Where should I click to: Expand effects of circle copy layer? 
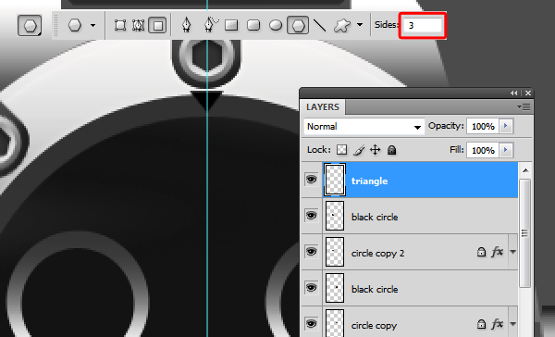point(512,323)
